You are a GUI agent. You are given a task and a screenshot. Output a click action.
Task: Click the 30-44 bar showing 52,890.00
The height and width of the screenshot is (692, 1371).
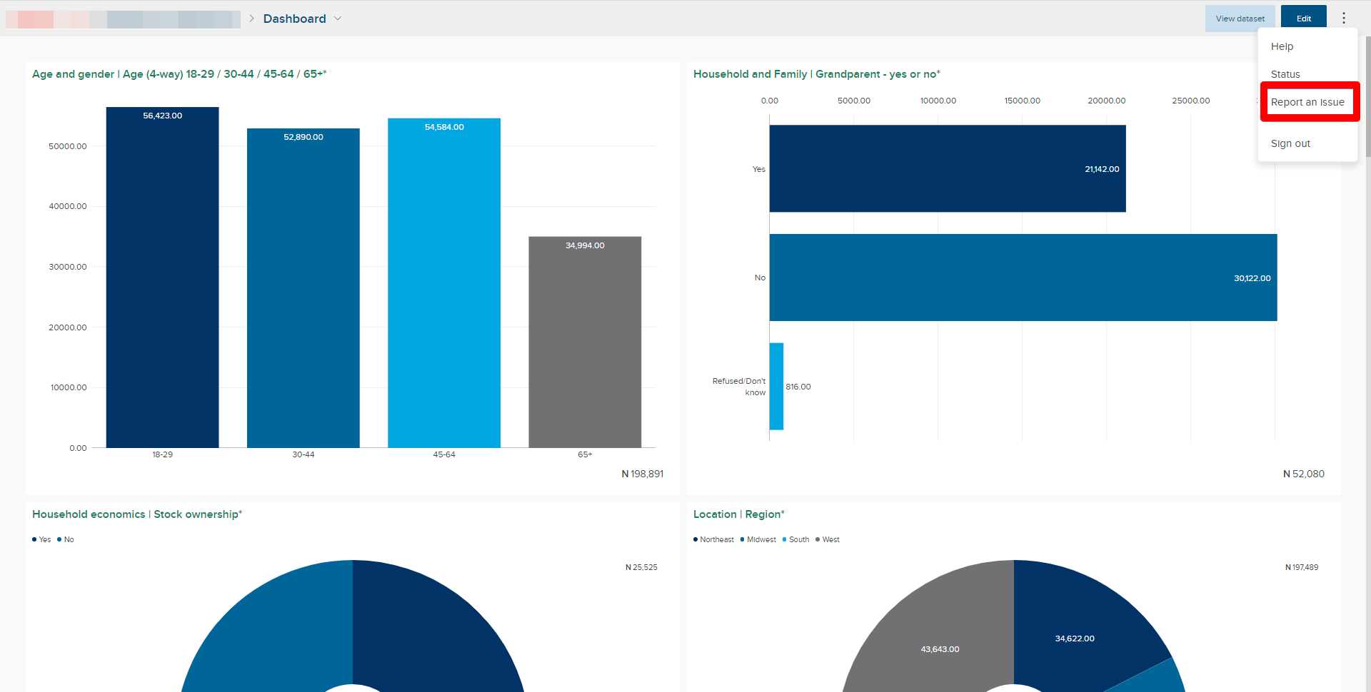(303, 288)
